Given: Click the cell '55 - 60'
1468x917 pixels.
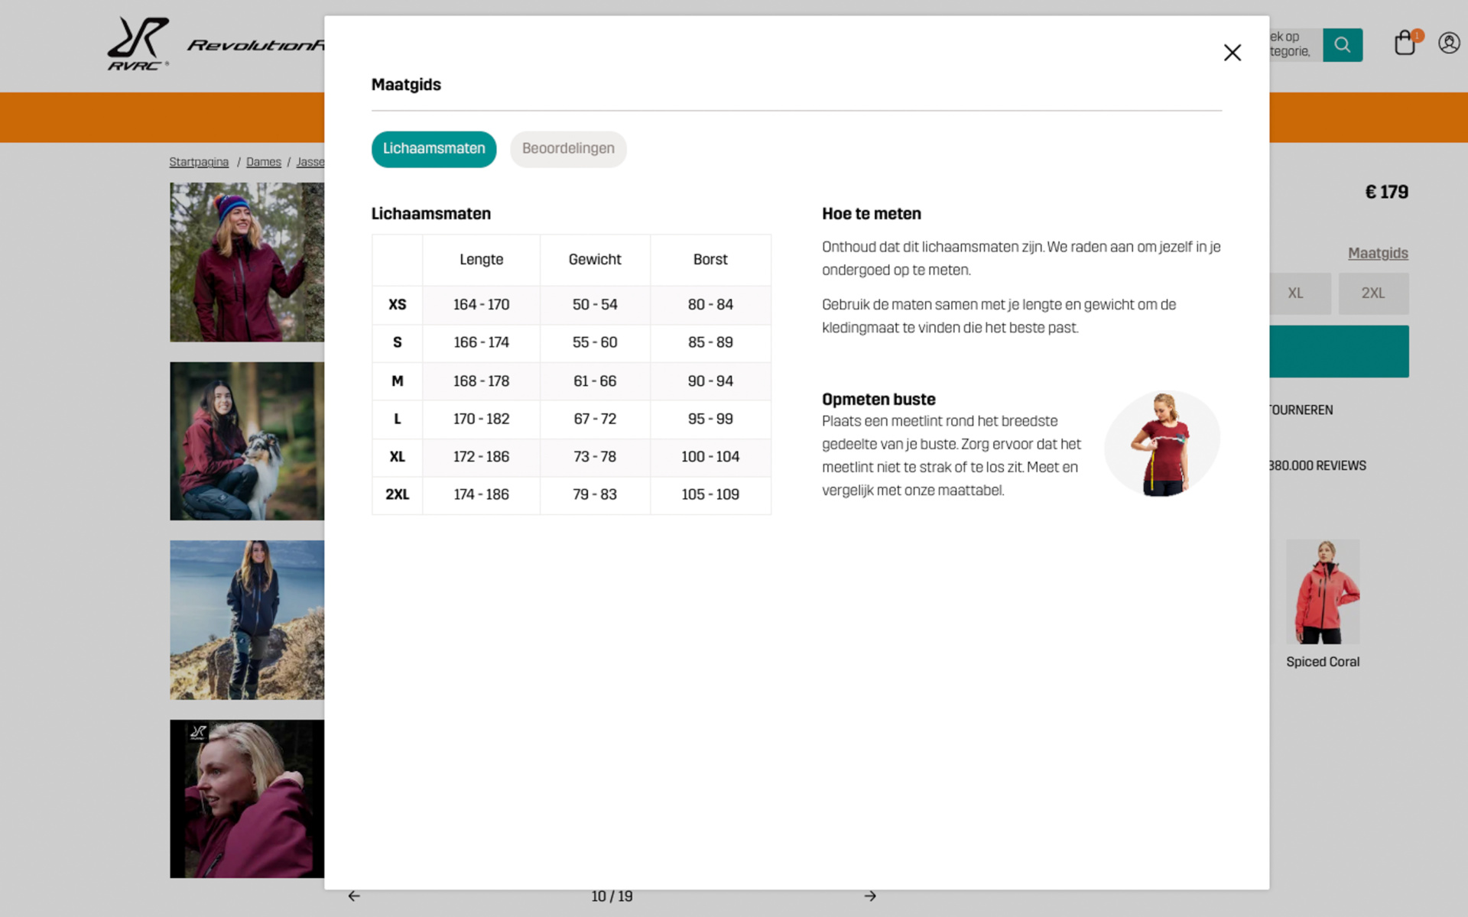Looking at the screenshot, I should tap(595, 342).
